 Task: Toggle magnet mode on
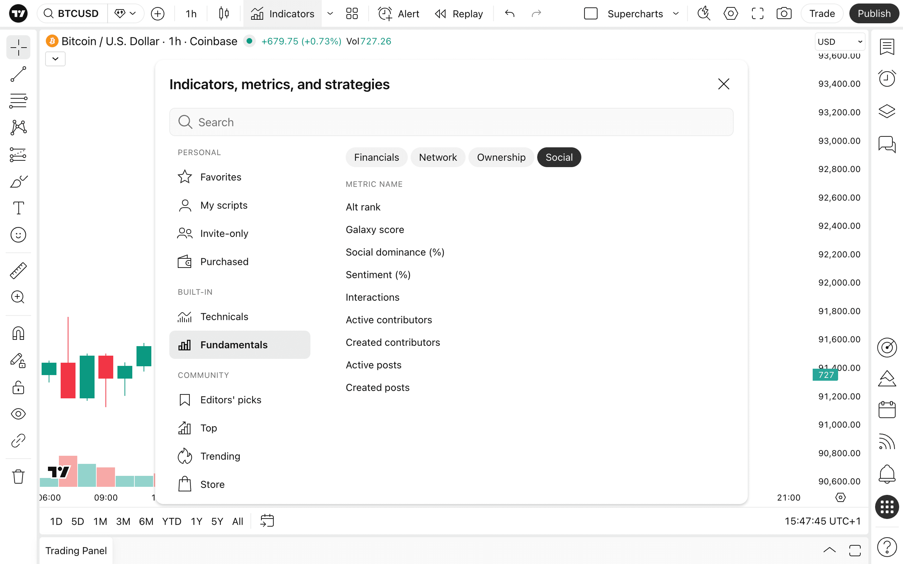tap(18, 333)
